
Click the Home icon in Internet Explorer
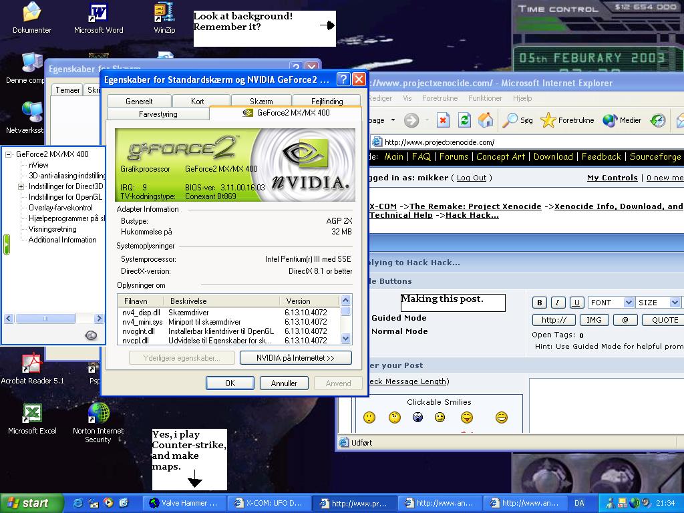(486, 120)
